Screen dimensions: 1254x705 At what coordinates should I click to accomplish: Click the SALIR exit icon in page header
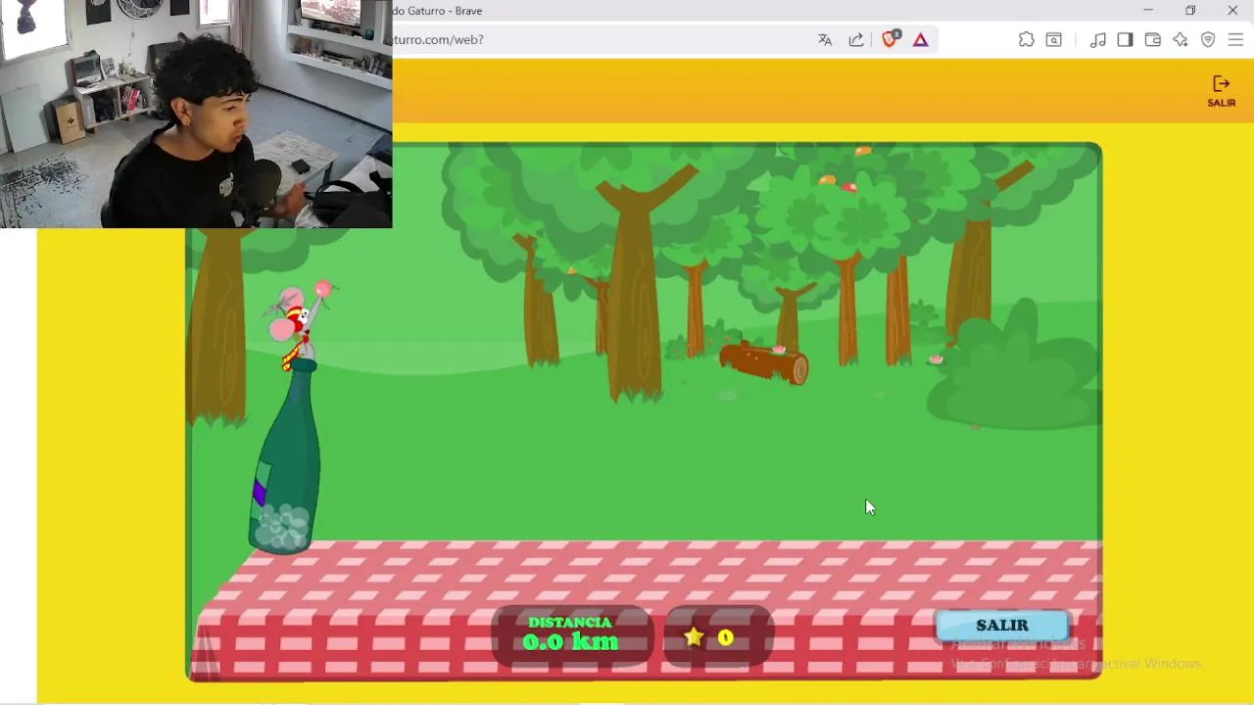click(x=1221, y=90)
